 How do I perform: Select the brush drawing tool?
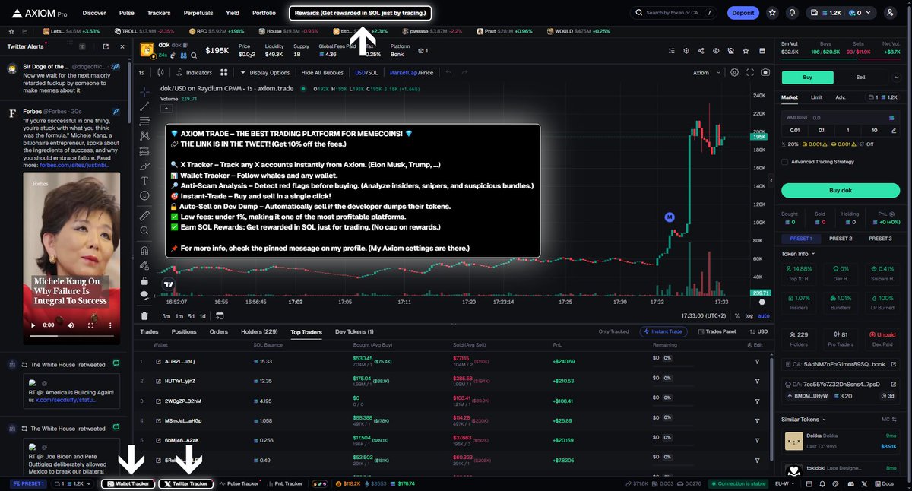click(x=144, y=165)
